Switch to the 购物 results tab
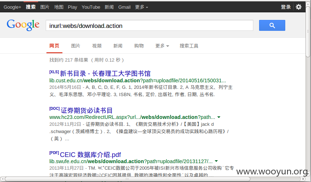311x182 pixels. (x=139, y=46)
